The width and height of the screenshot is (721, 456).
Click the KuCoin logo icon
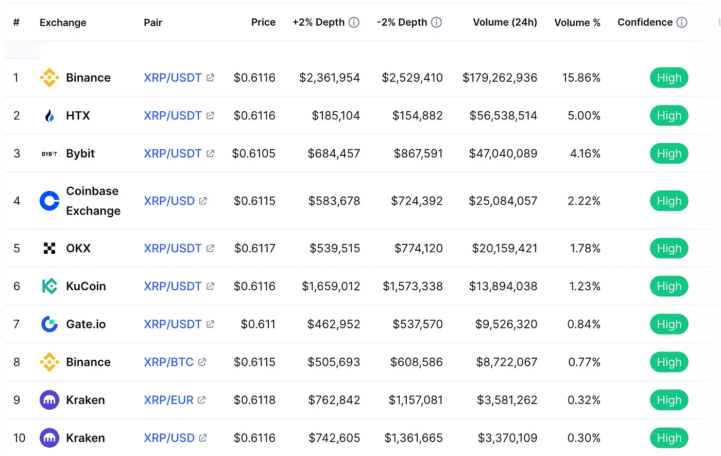(x=49, y=286)
